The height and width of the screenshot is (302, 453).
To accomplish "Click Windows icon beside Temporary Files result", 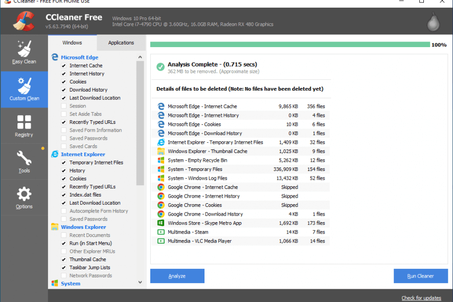I will [161, 169].
